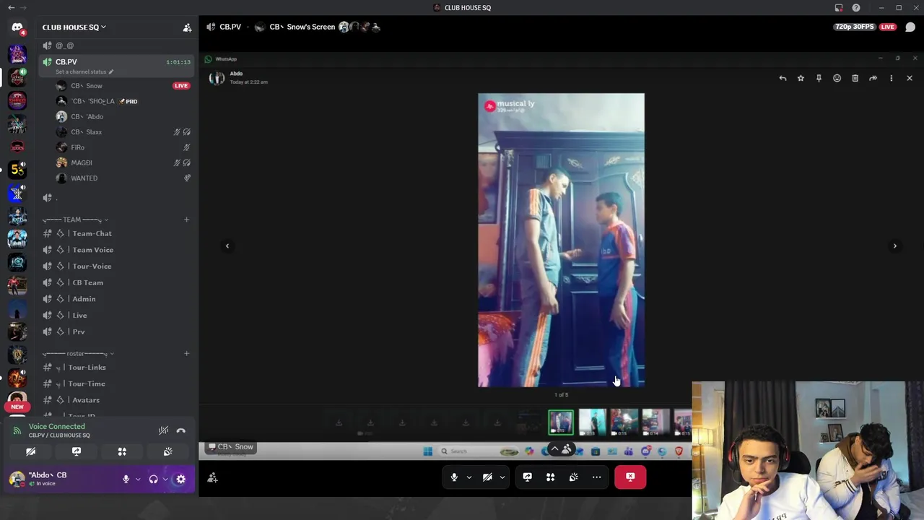
Task: Click share screen icon in call controls
Action: coord(528,477)
